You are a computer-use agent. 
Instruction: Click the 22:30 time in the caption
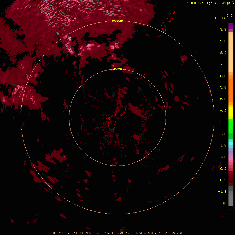pyautogui.click(x=178, y=233)
